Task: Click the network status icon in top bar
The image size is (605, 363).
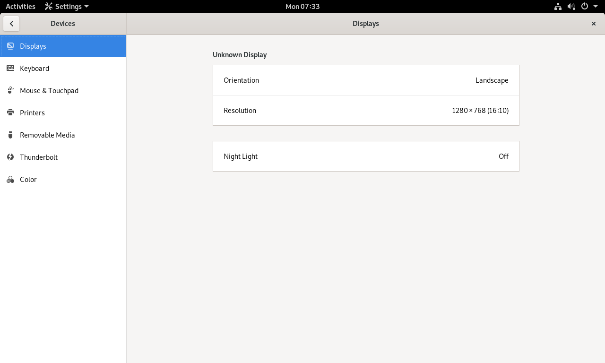Action: [x=558, y=7]
